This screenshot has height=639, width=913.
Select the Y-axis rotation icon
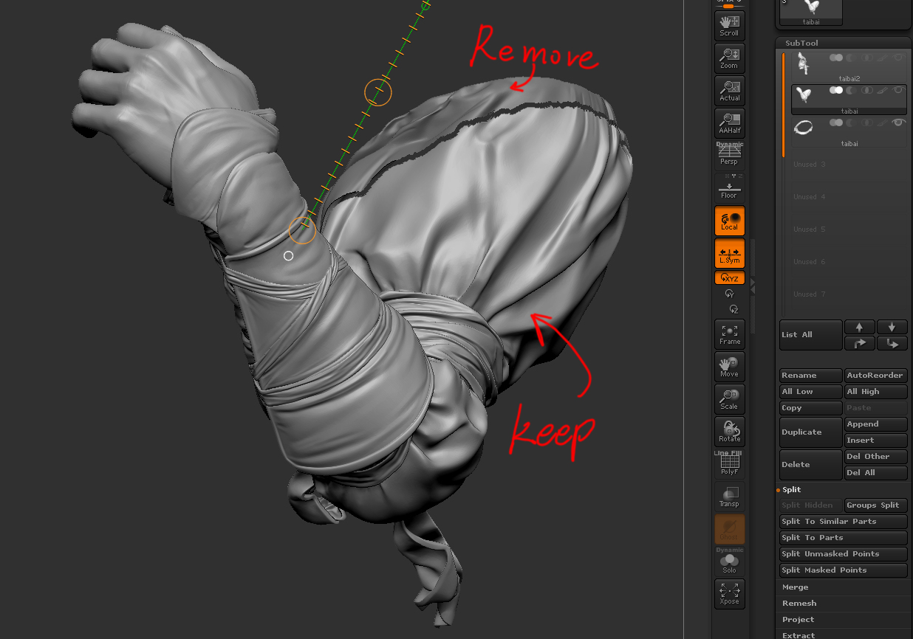tap(730, 294)
